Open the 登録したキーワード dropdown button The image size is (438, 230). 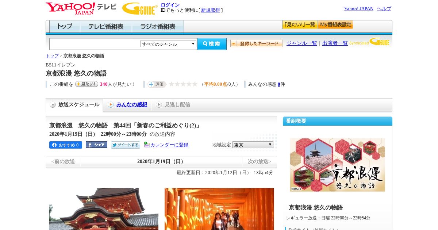(257, 43)
